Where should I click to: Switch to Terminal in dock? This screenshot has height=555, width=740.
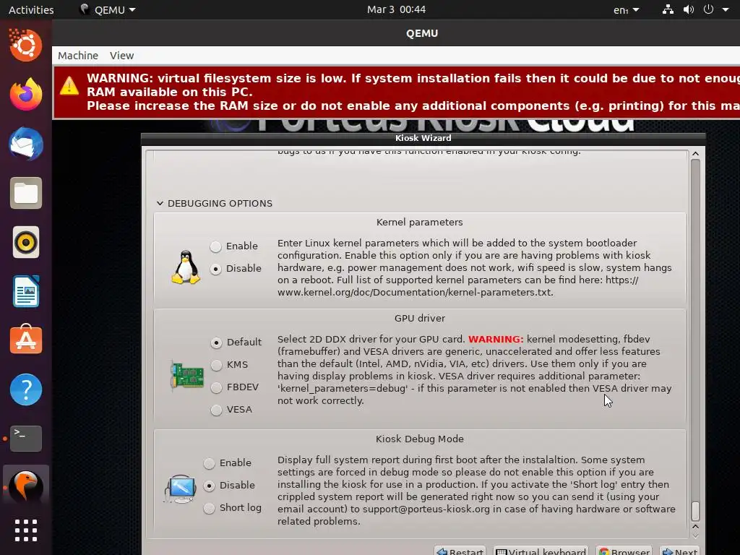coord(26,439)
